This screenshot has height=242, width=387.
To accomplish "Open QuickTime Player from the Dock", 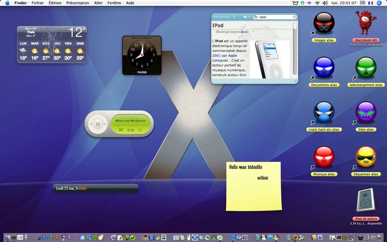I will pyautogui.click(x=233, y=238).
